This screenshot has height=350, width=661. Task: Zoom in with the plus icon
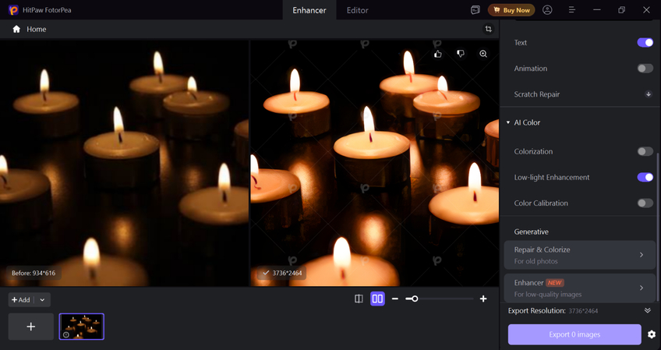click(x=483, y=299)
